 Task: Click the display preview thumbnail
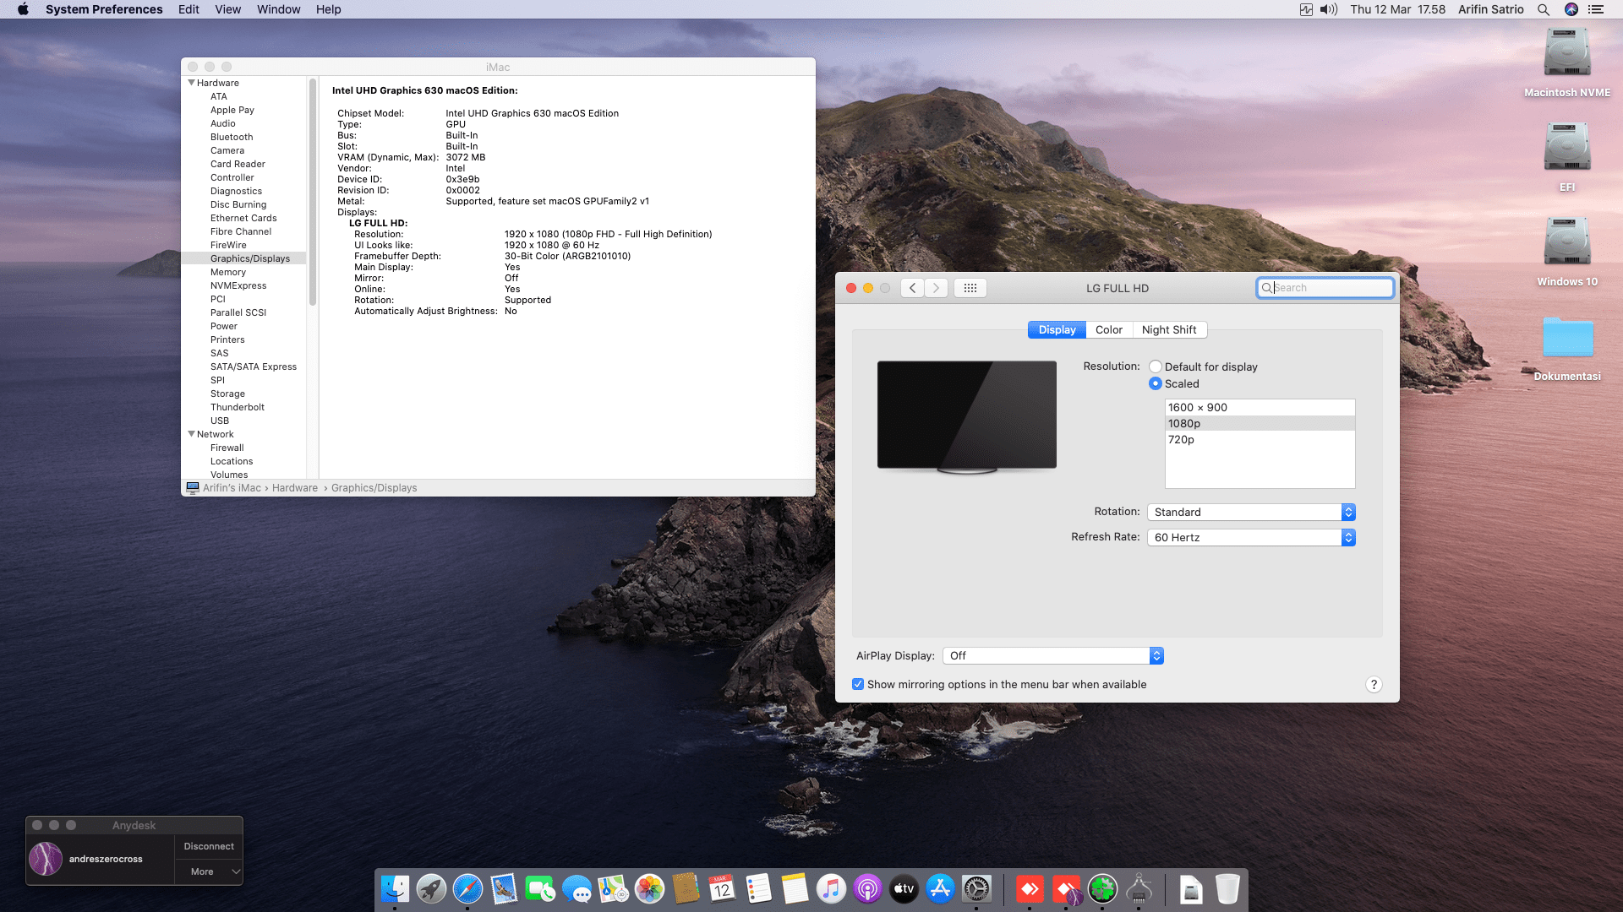click(967, 416)
